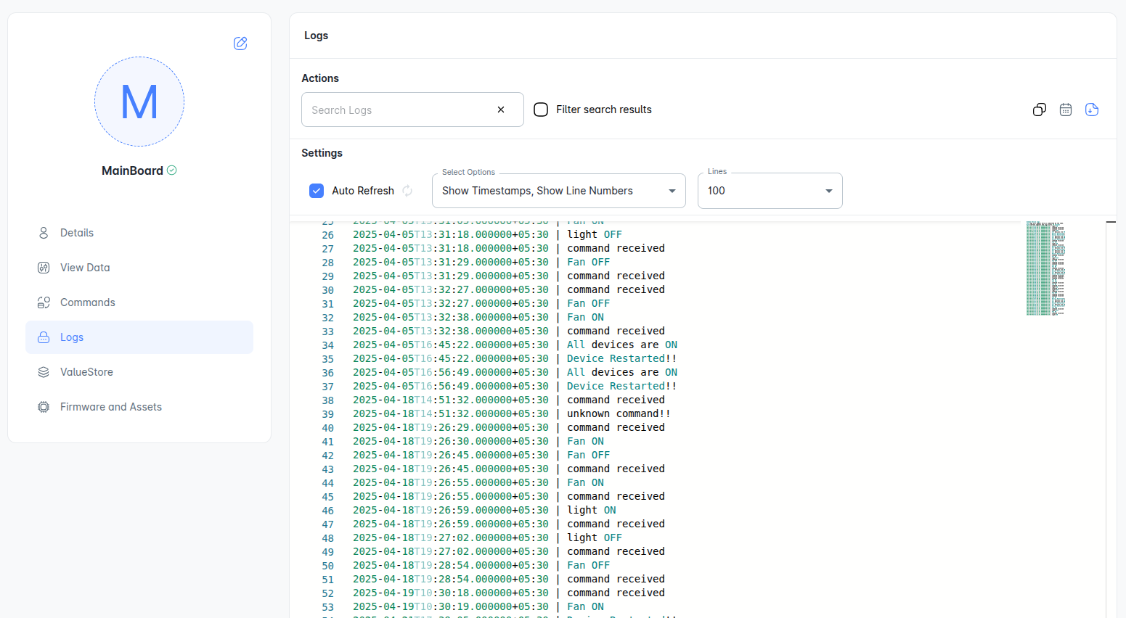Navigate to ValueStore page
Screen dimensions: 1126x618
point(86,372)
